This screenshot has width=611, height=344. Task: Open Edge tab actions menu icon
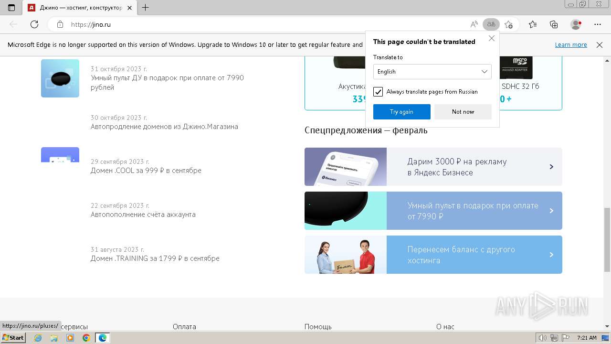(11, 8)
